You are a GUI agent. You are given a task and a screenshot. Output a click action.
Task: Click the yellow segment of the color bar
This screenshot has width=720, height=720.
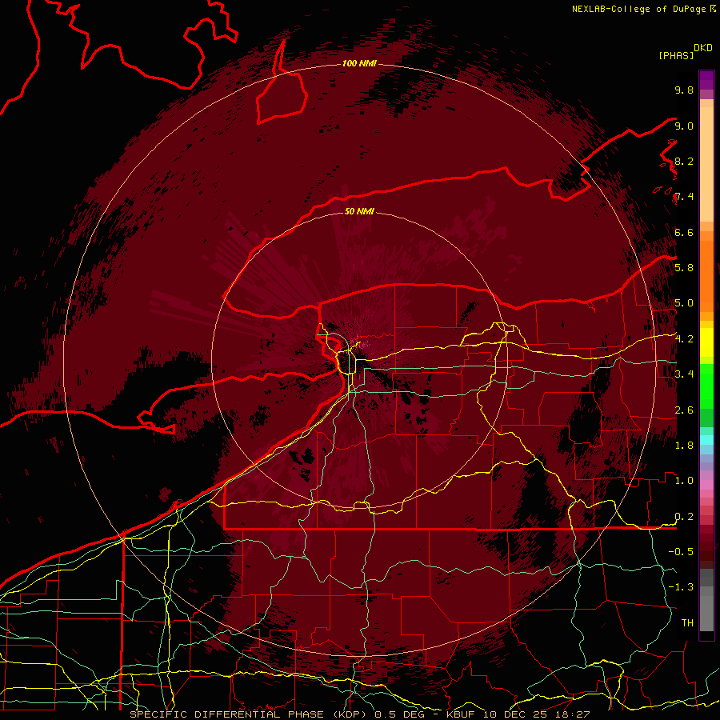click(x=706, y=342)
